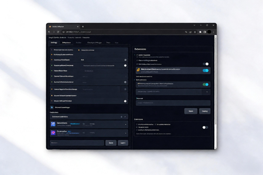
Task: Click the Save button beside Apply
Action: pyautogui.click(x=111, y=143)
